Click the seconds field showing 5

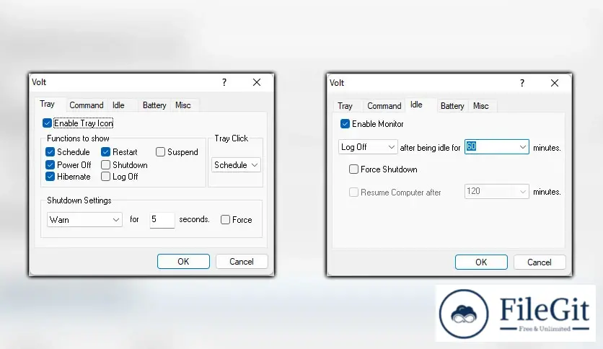[x=162, y=219]
